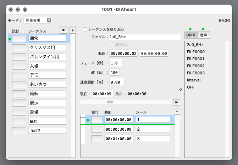This screenshot has height=165, width=238.
Task: Switch to the 音声 tab
Action: (x=204, y=35)
